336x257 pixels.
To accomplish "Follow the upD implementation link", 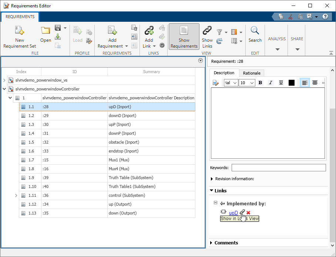I will [x=233, y=213].
